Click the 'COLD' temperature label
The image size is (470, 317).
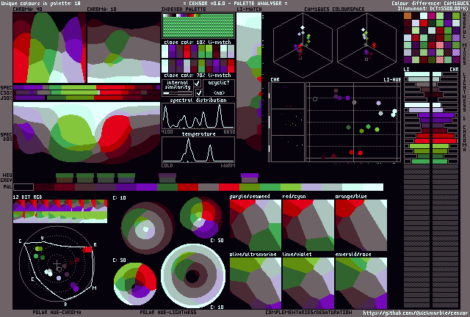tap(167, 165)
